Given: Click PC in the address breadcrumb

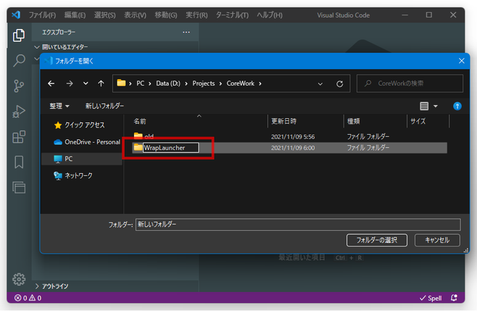Looking at the screenshot, I should coord(141,83).
